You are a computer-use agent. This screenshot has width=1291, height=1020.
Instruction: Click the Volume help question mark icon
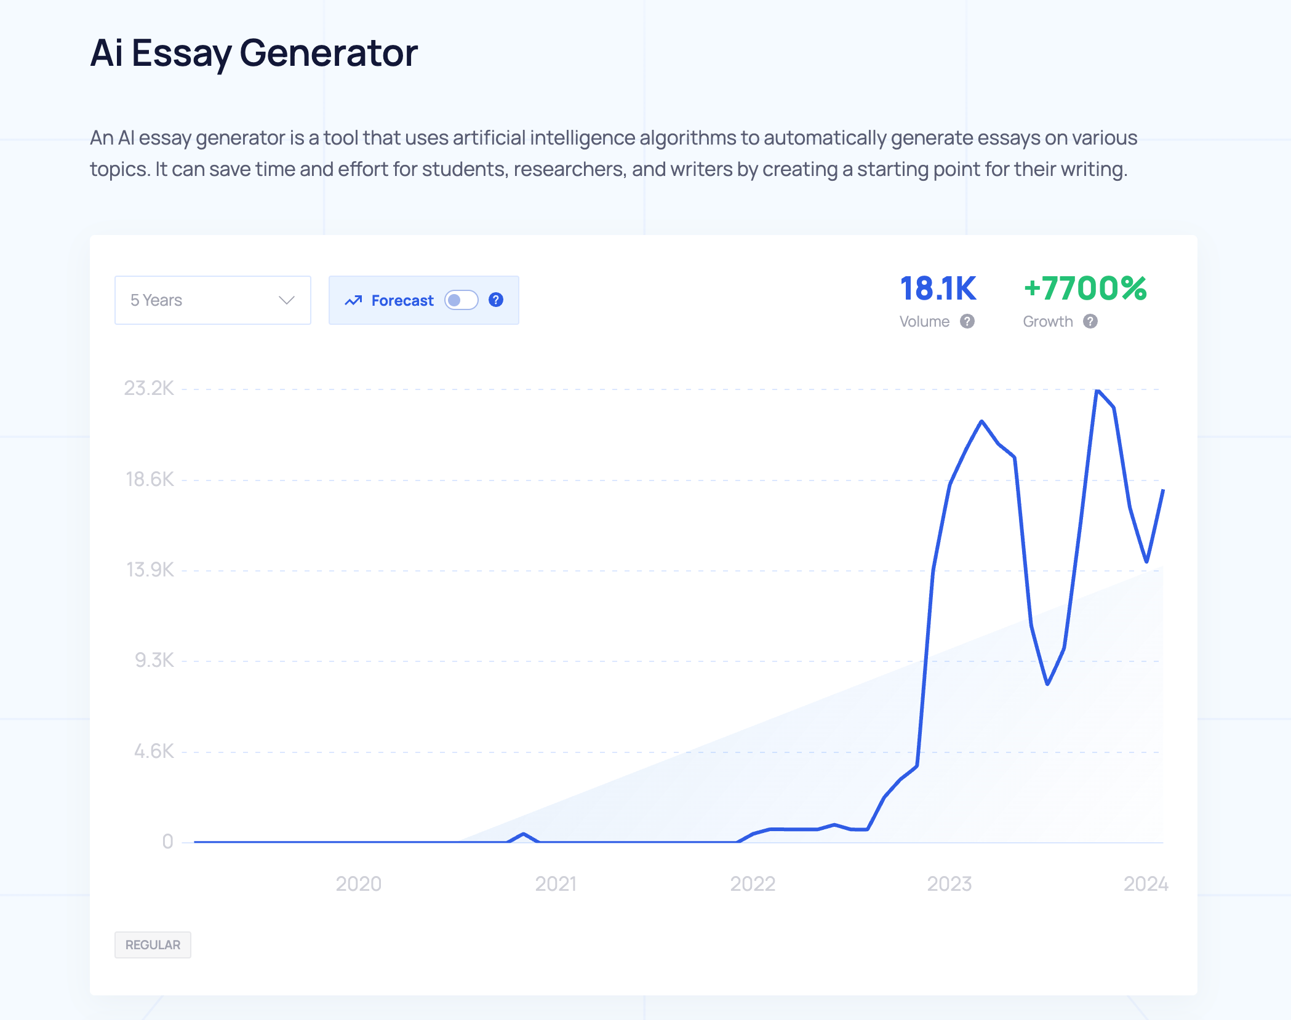pyautogui.click(x=967, y=321)
